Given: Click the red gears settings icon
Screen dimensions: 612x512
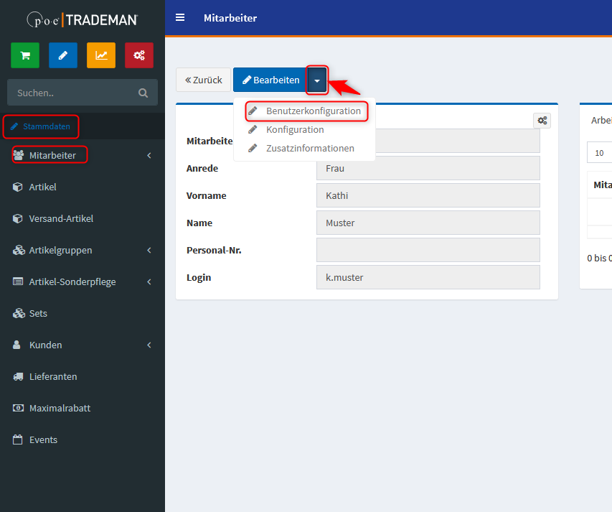Looking at the screenshot, I should coord(139,56).
